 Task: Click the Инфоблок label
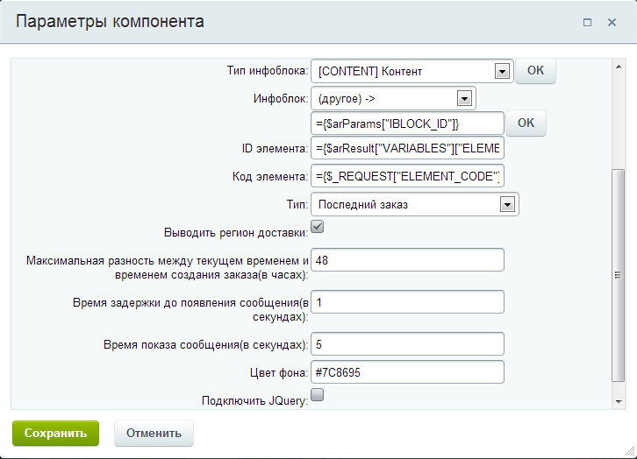coord(280,98)
